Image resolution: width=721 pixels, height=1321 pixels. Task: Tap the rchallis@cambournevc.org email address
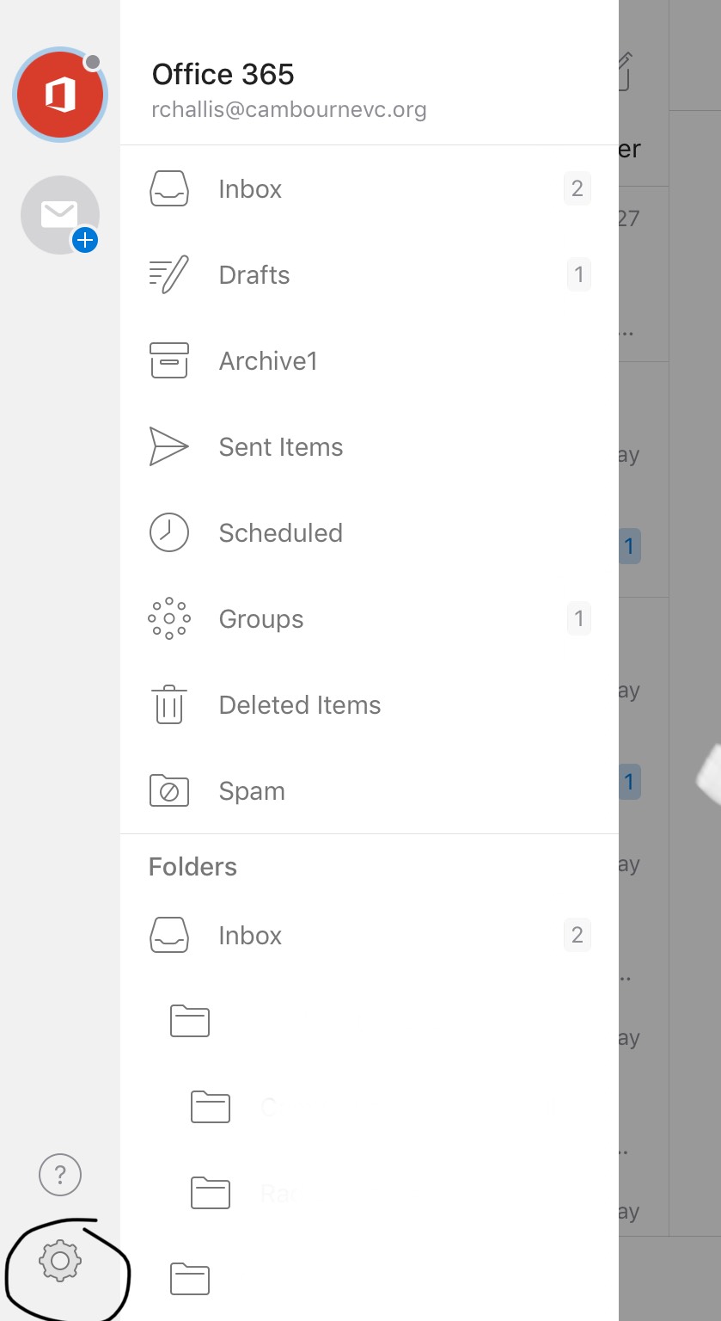289,111
